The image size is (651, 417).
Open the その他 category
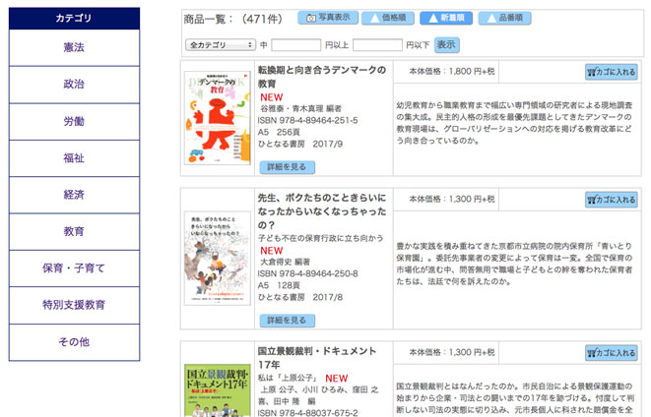coord(74,342)
